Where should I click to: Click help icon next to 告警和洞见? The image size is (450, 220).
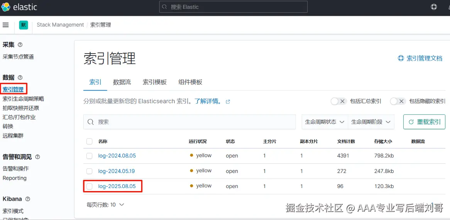(x=37, y=157)
